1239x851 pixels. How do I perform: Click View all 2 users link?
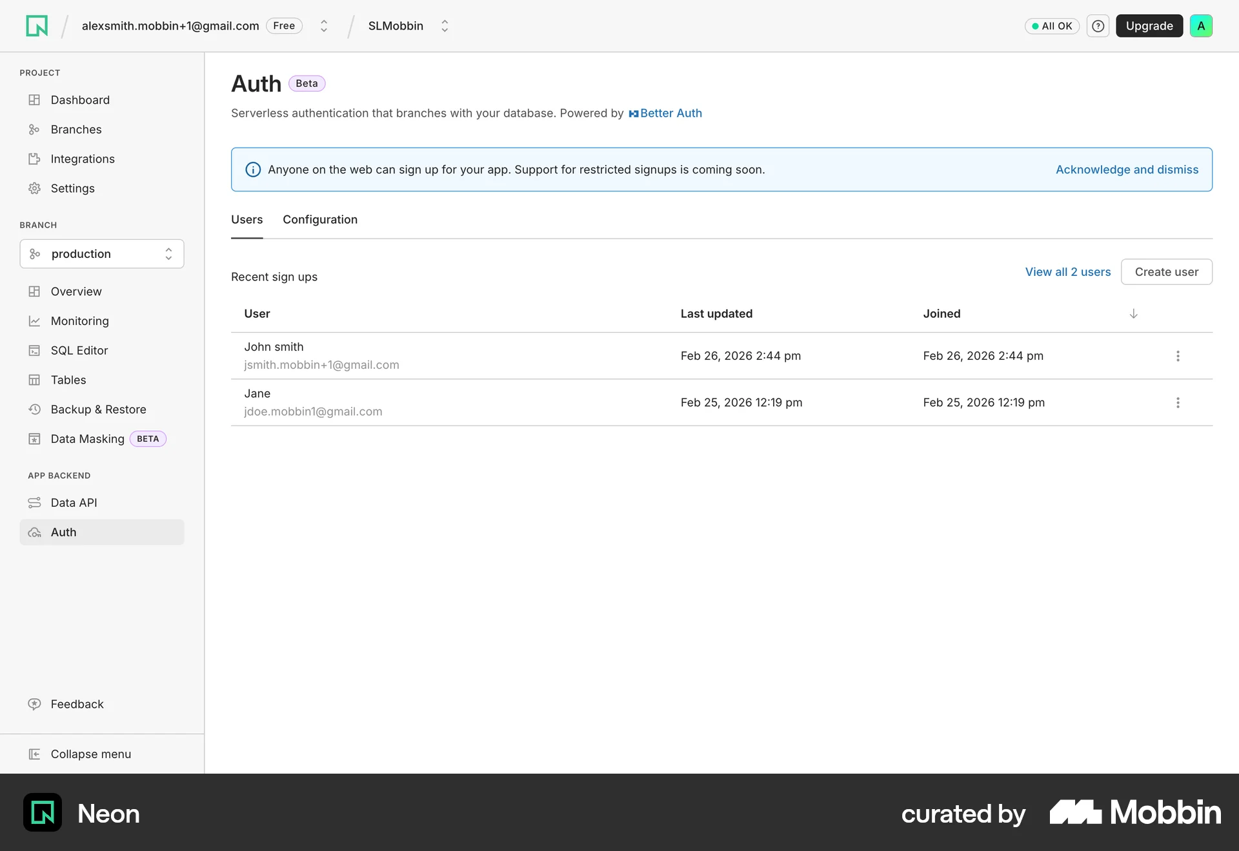click(1068, 272)
